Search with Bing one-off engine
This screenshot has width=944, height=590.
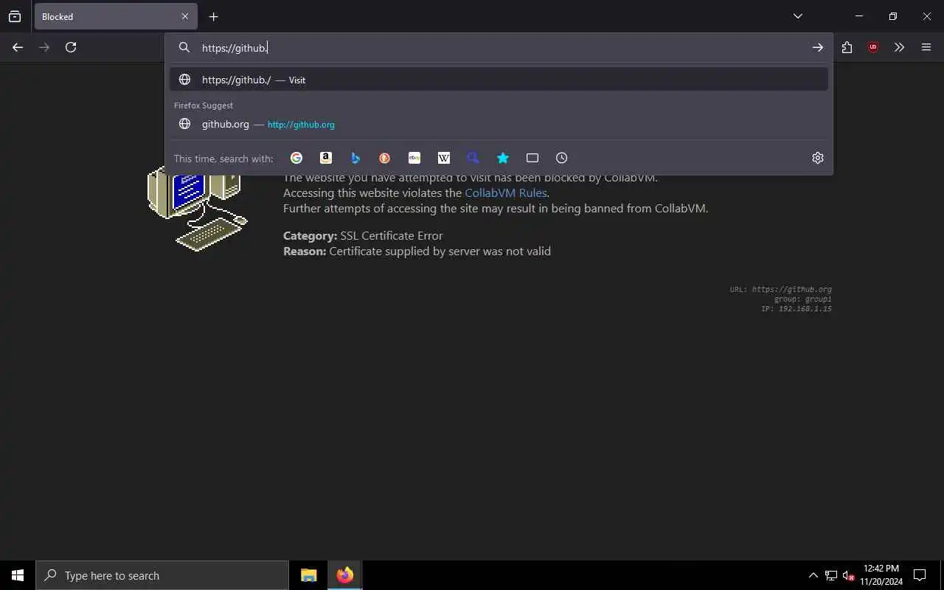pos(355,158)
